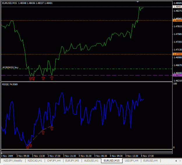The image size is (182, 165).
Task: Open the EURUSD,H4 chart tab
Action: coord(151,161)
